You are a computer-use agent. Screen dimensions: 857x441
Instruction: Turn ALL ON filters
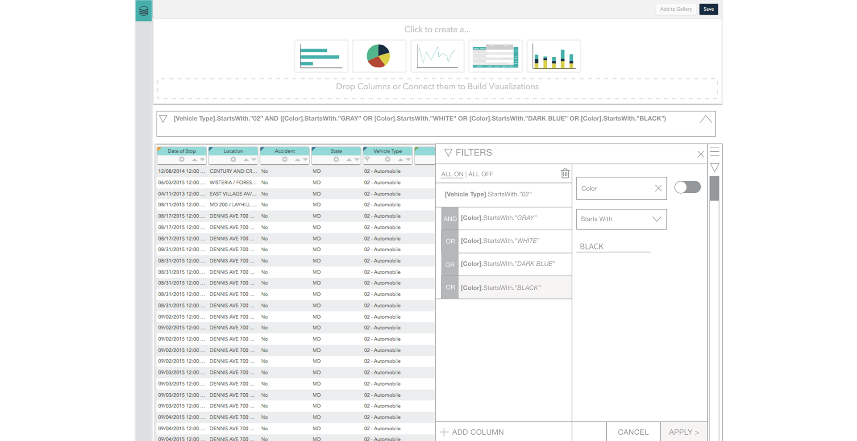click(x=452, y=174)
